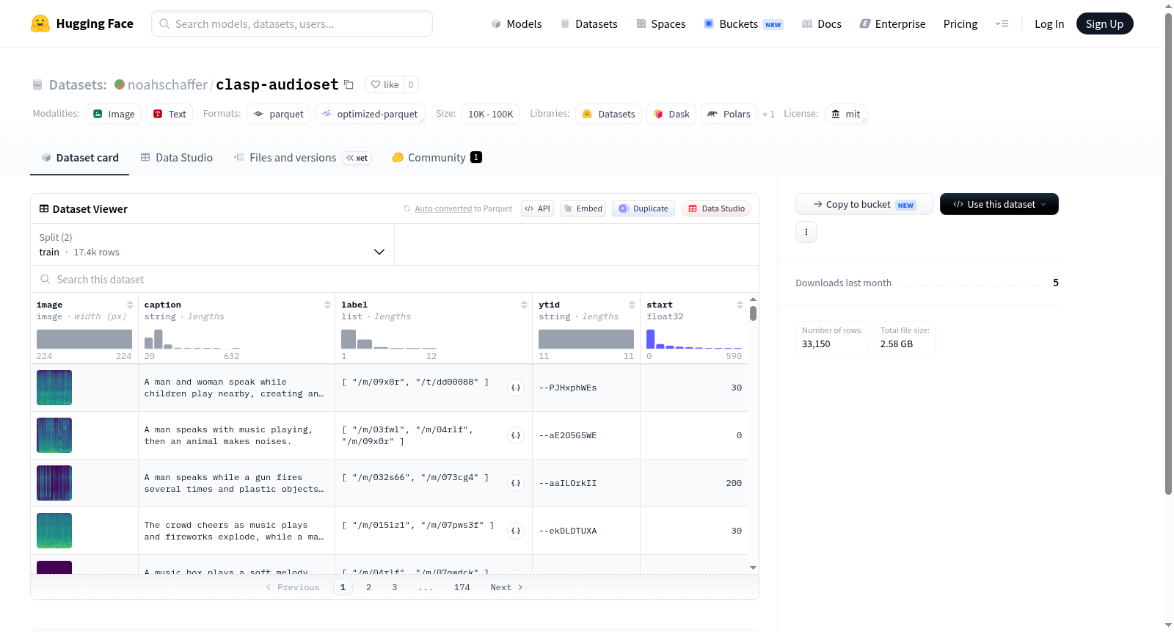Like the clasp-audioset dataset
This screenshot has width=1174, height=632.
[x=384, y=84]
